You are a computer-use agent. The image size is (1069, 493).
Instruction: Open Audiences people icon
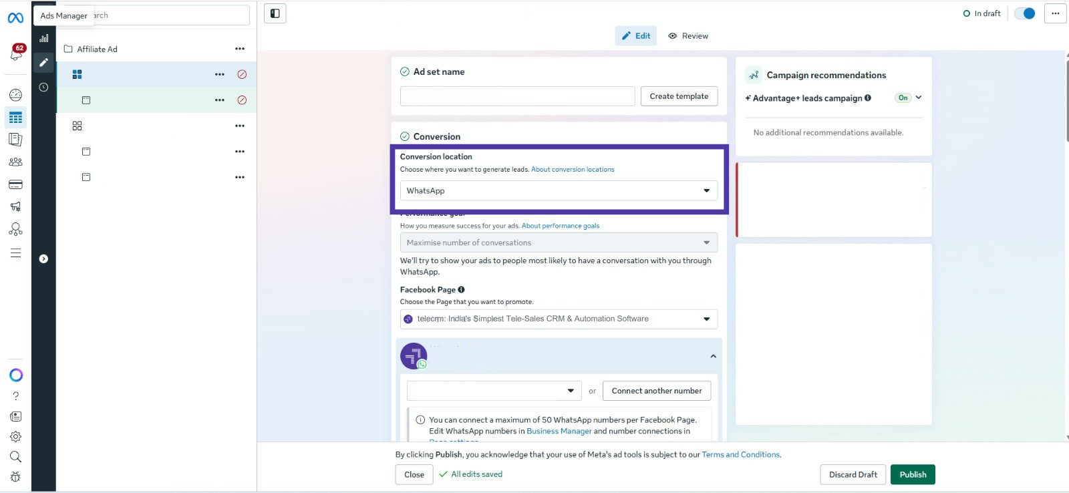point(15,162)
